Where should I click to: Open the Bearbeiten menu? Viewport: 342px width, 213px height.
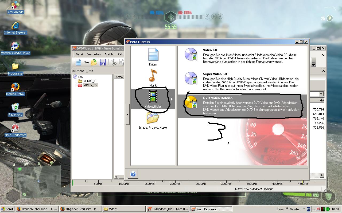(x=94, y=54)
